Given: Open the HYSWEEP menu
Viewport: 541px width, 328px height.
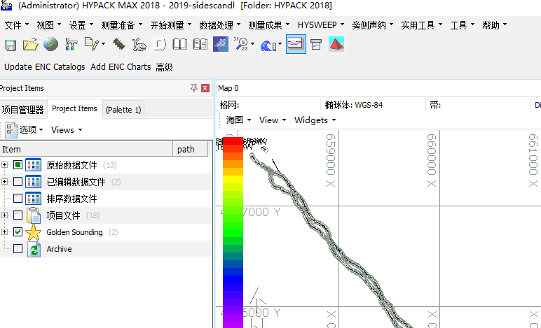Looking at the screenshot, I should (x=321, y=25).
